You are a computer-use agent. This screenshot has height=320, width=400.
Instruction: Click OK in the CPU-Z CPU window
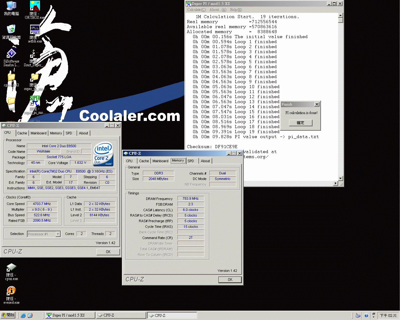point(108,252)
